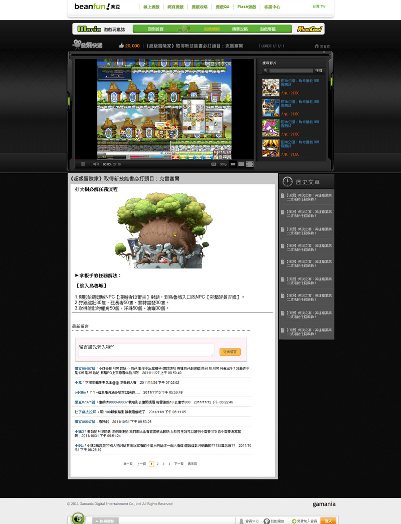Open 會員中心 member center
This screenshot has height=524, width=401.
[x=249, y=521]
